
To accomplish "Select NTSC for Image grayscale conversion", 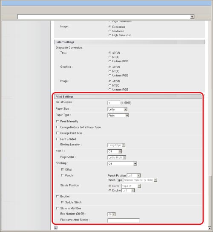I will (109, 85).
